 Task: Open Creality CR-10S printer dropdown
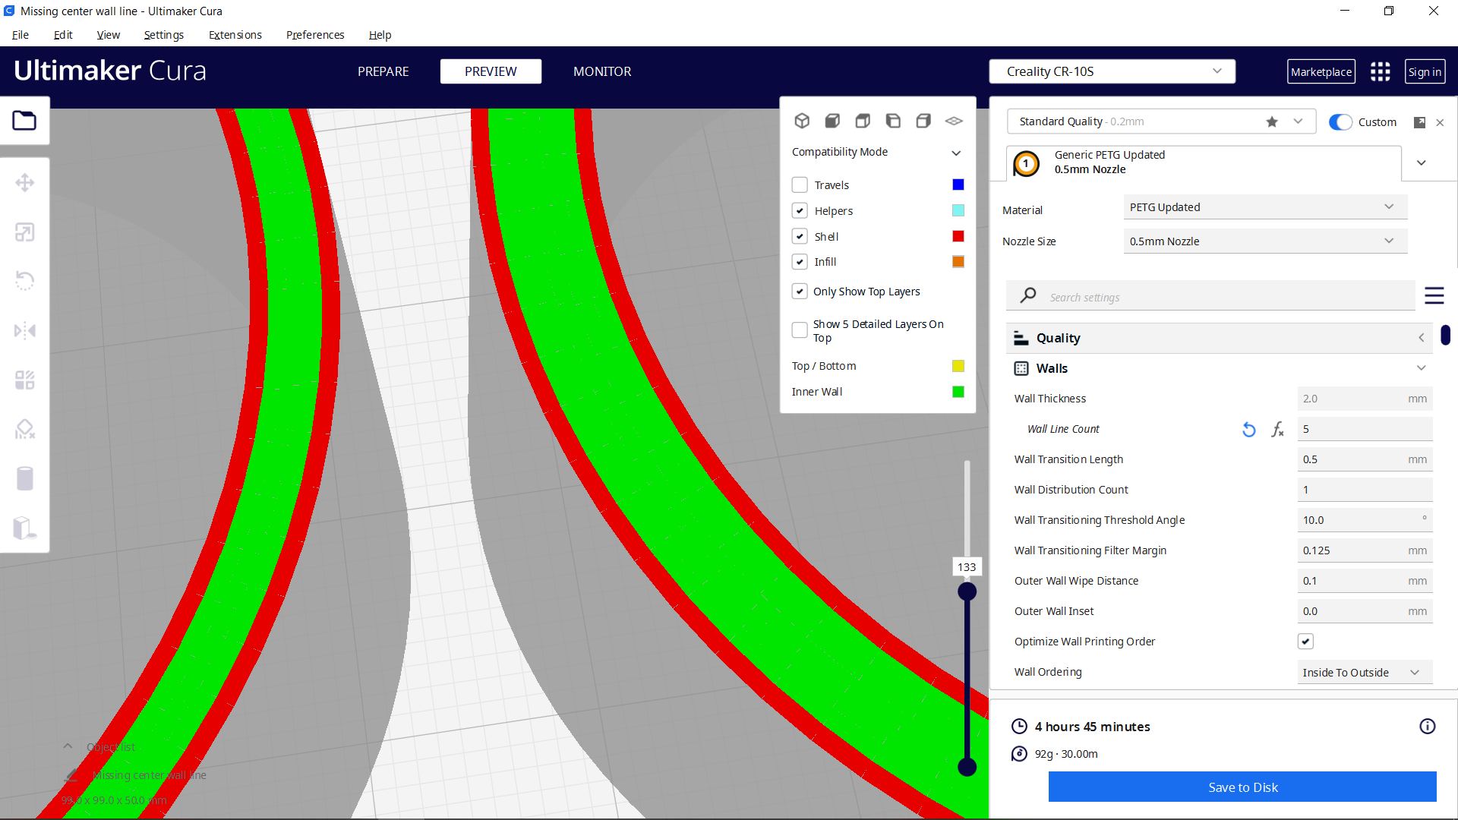point(1112,71)
